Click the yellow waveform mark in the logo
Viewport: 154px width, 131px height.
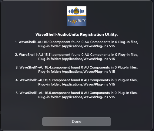point(74,22)
